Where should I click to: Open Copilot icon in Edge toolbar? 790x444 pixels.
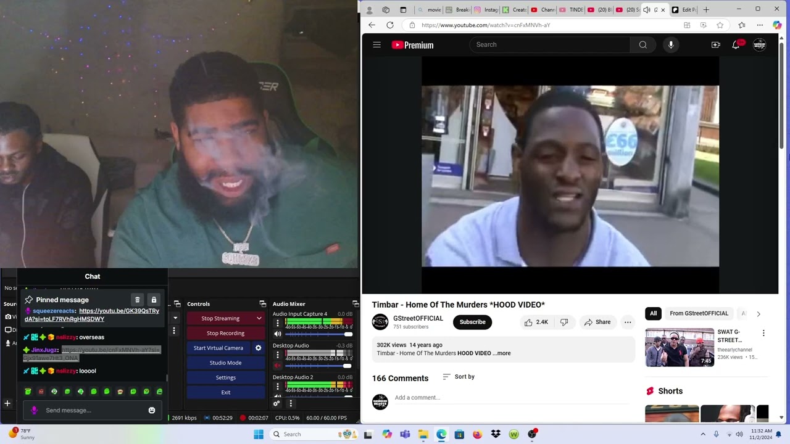(777, 25)
